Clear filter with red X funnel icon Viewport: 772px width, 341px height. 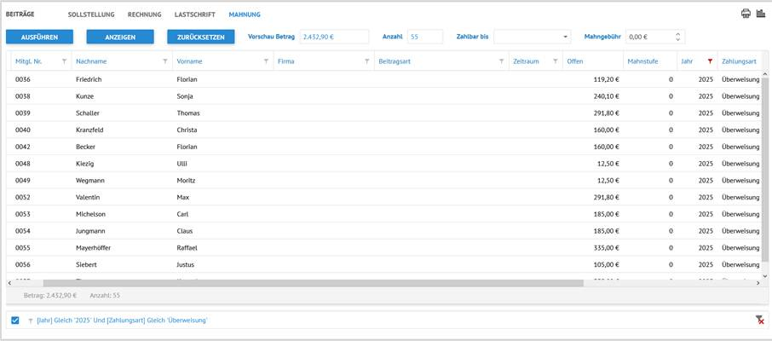(x=759, y=320)
